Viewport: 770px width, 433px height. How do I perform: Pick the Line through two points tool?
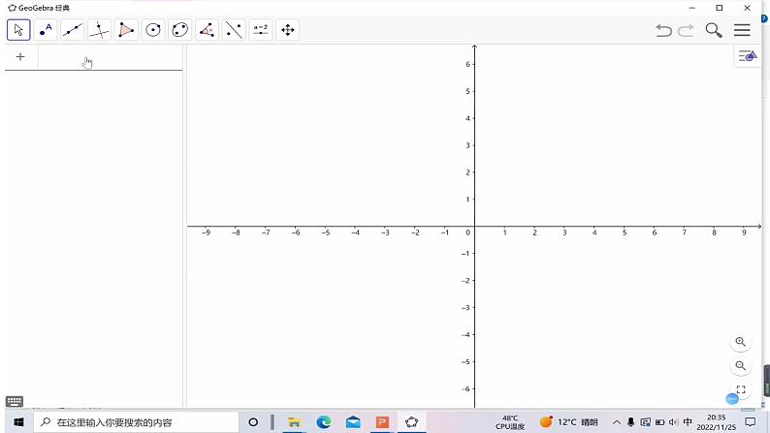point(73,30)
